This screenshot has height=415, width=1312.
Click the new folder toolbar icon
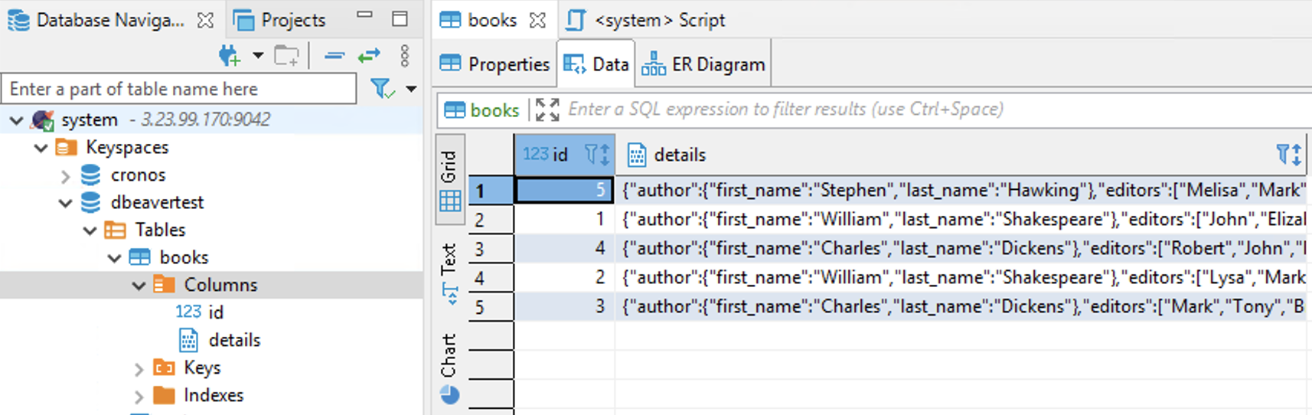click(287, 56)
